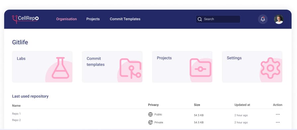The image size is (297, 130).
Task: Open the action menu for Repo 2
Action: (x=278, y=122)
